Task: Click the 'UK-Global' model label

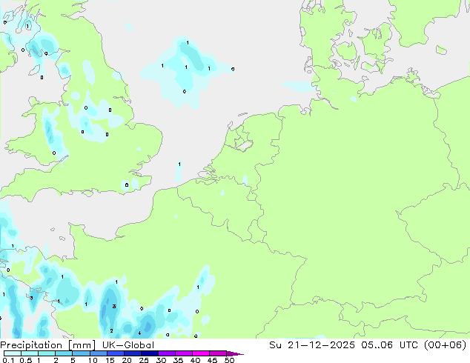Action: 128,345
